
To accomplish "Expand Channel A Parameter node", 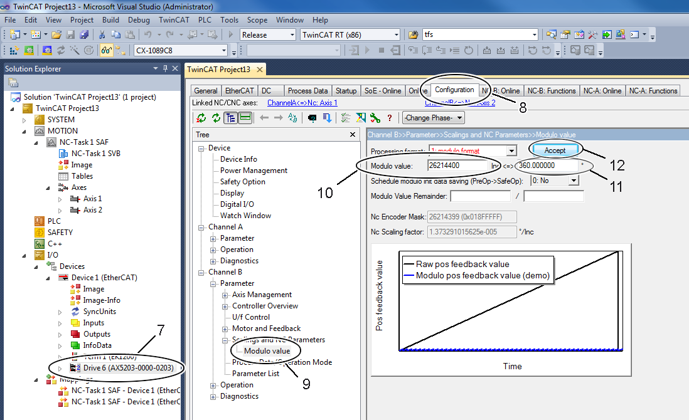I will tap(213, 239).
